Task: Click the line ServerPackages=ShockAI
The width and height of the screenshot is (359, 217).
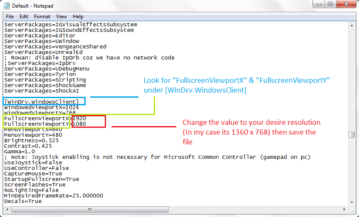Action: click(41, 91)
